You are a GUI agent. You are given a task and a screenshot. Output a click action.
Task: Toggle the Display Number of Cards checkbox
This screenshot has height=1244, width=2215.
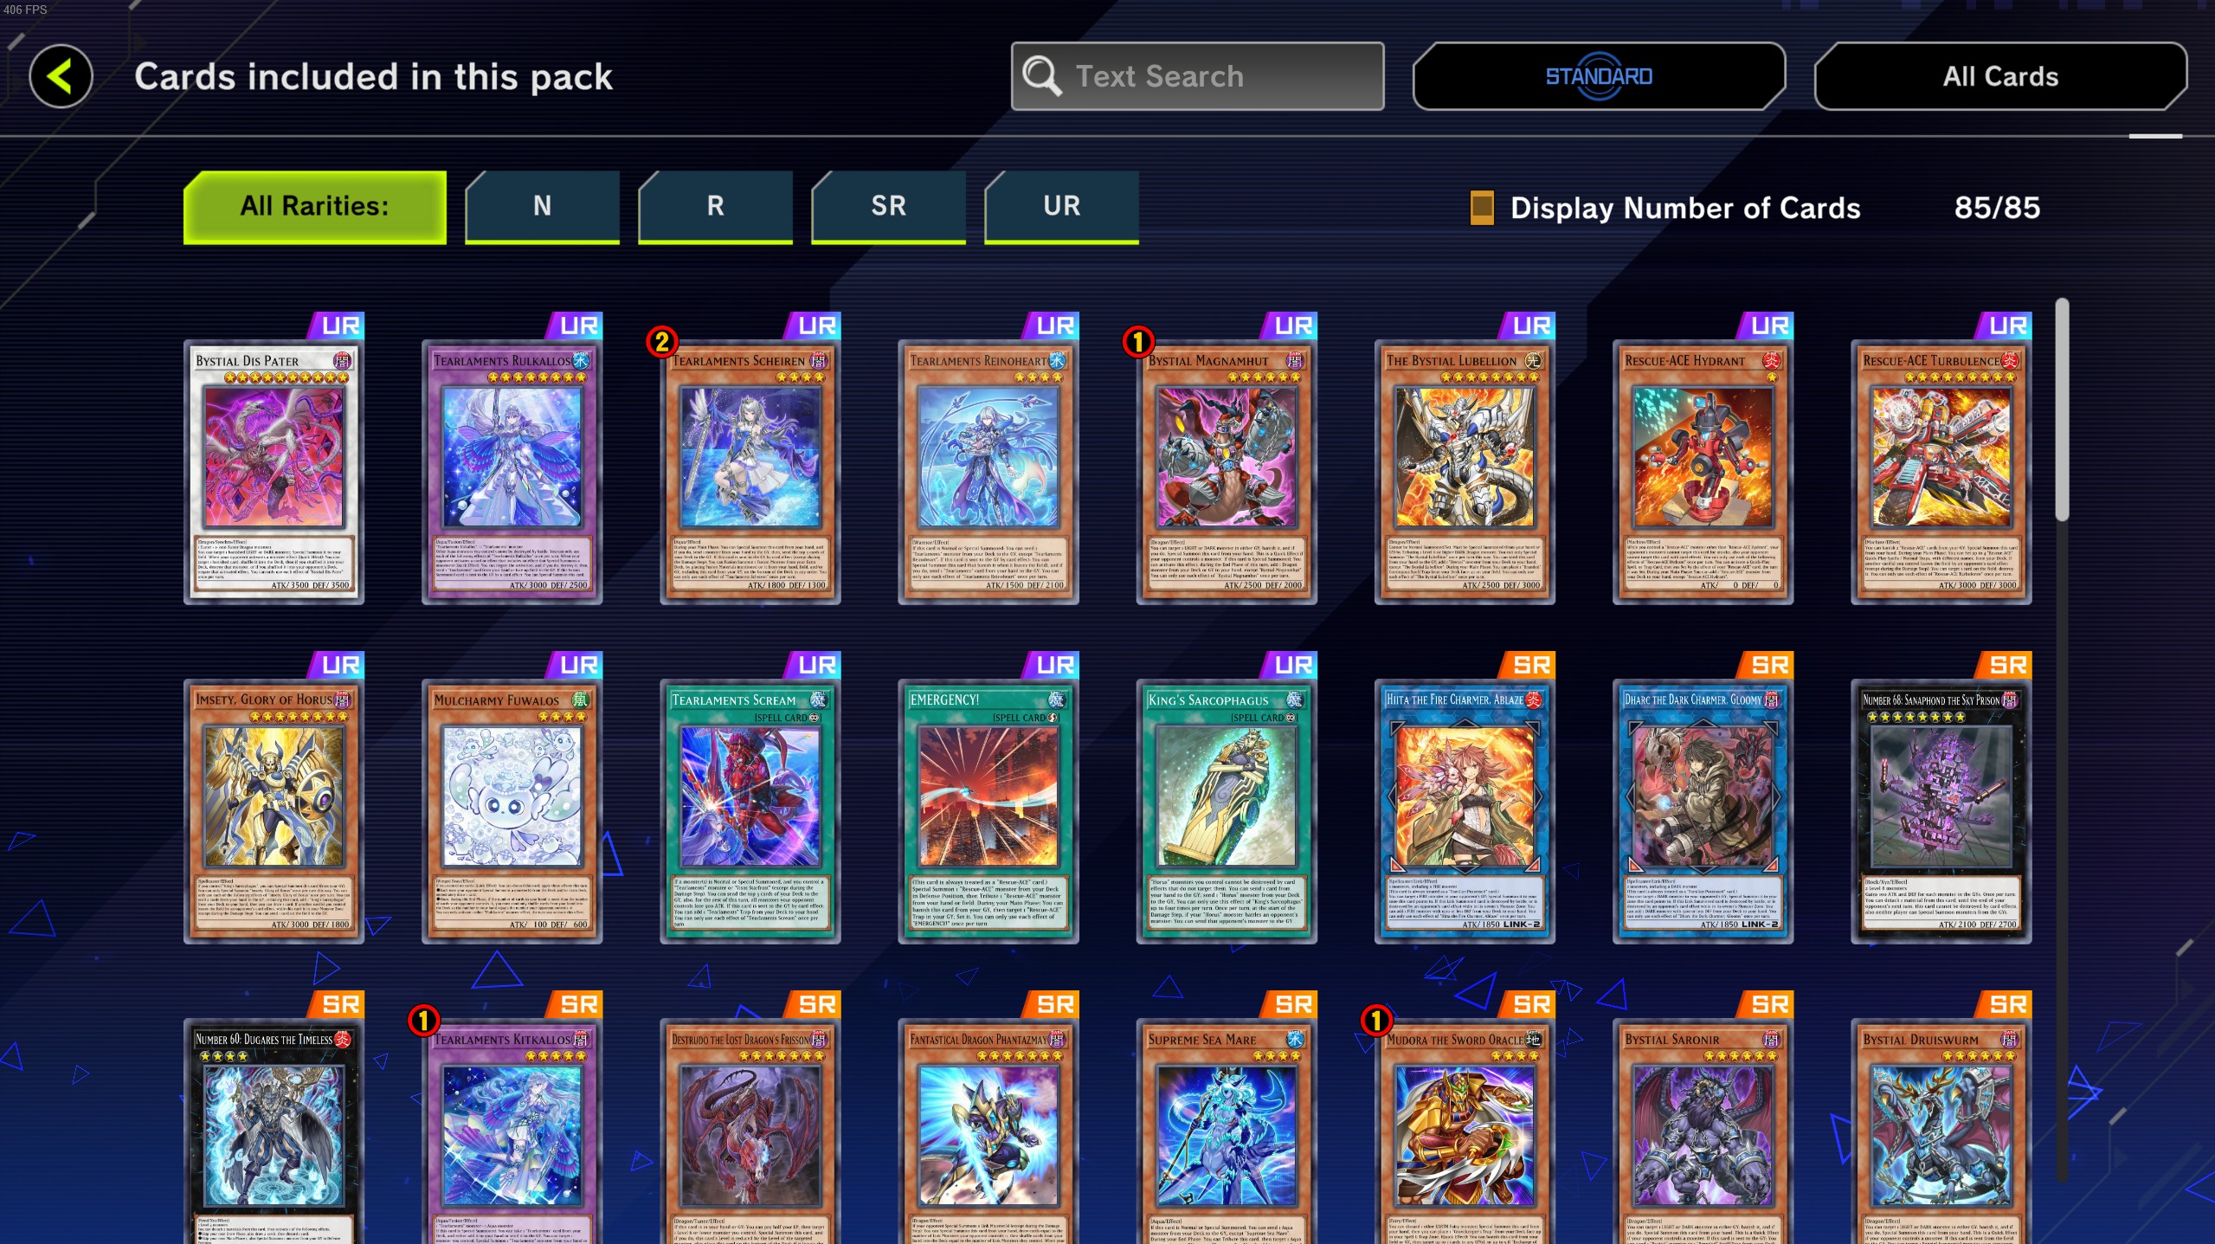pos(1482,208)
